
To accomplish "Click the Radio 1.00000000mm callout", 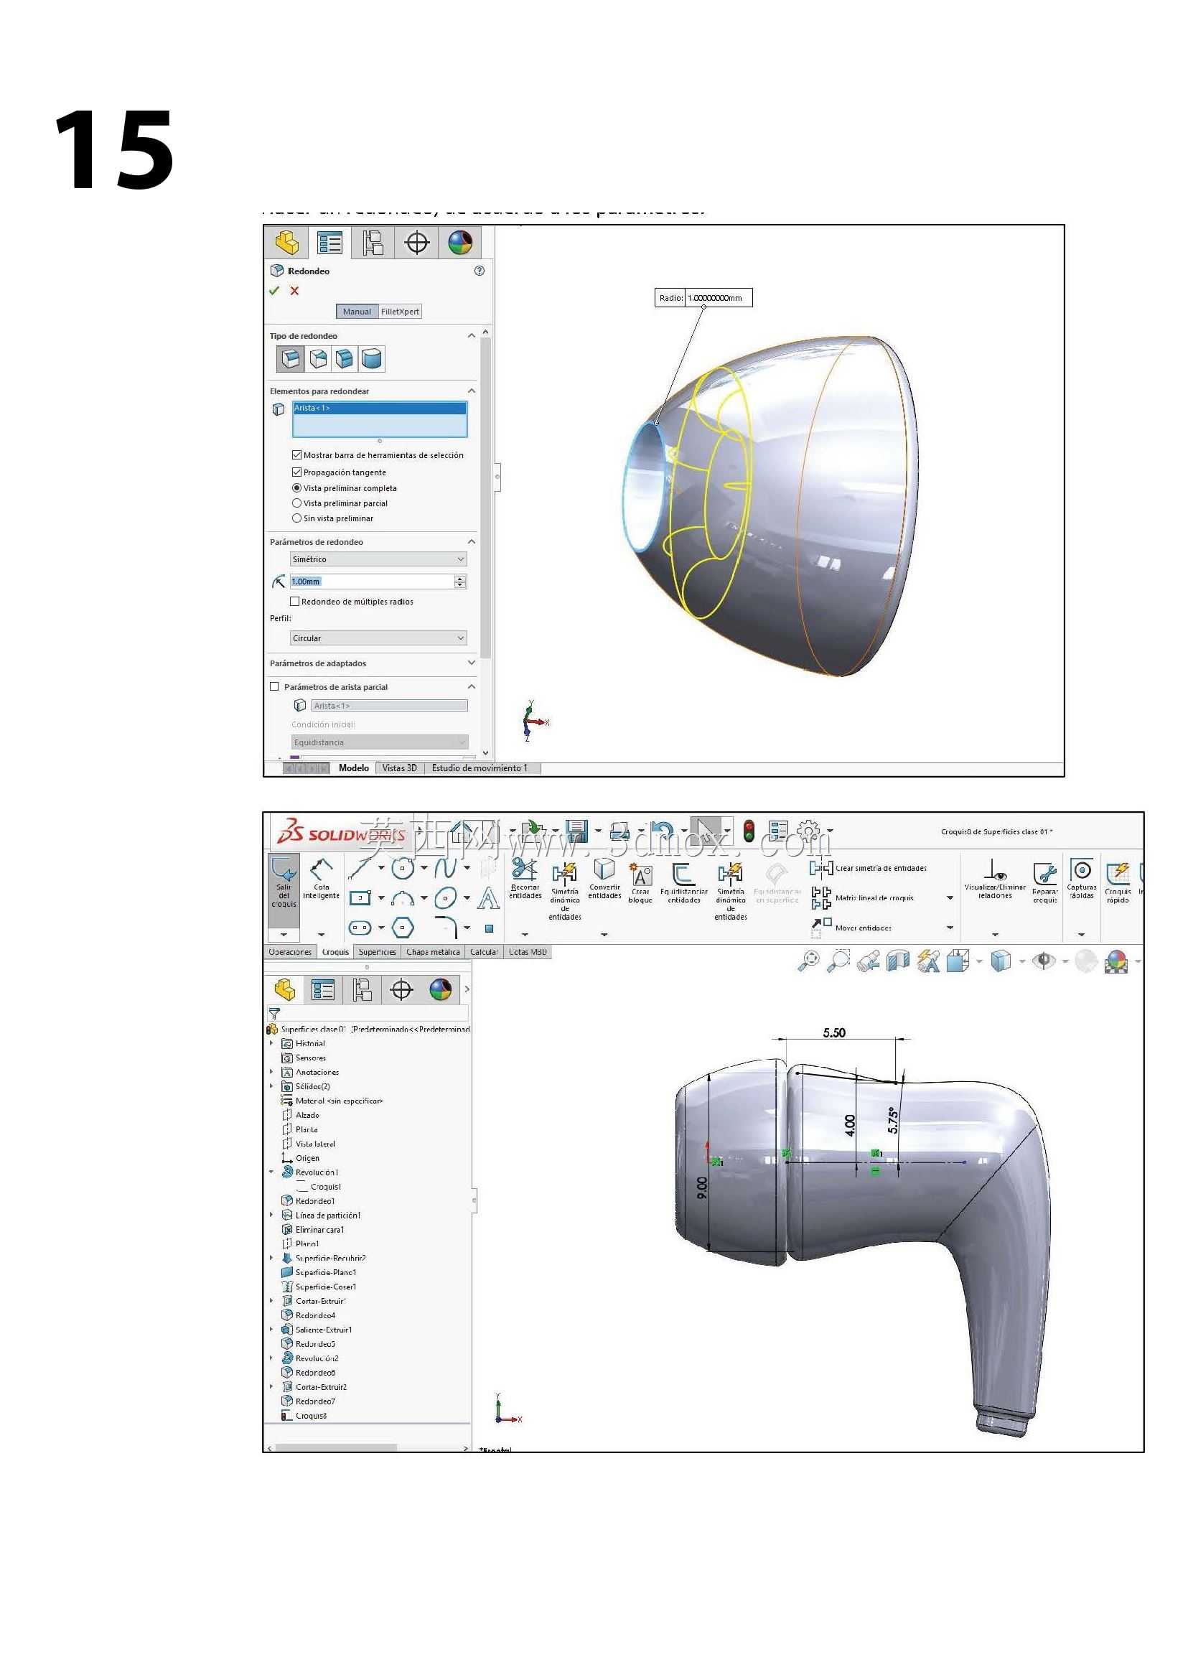I will pyautogui.click(x=703, y=298).
